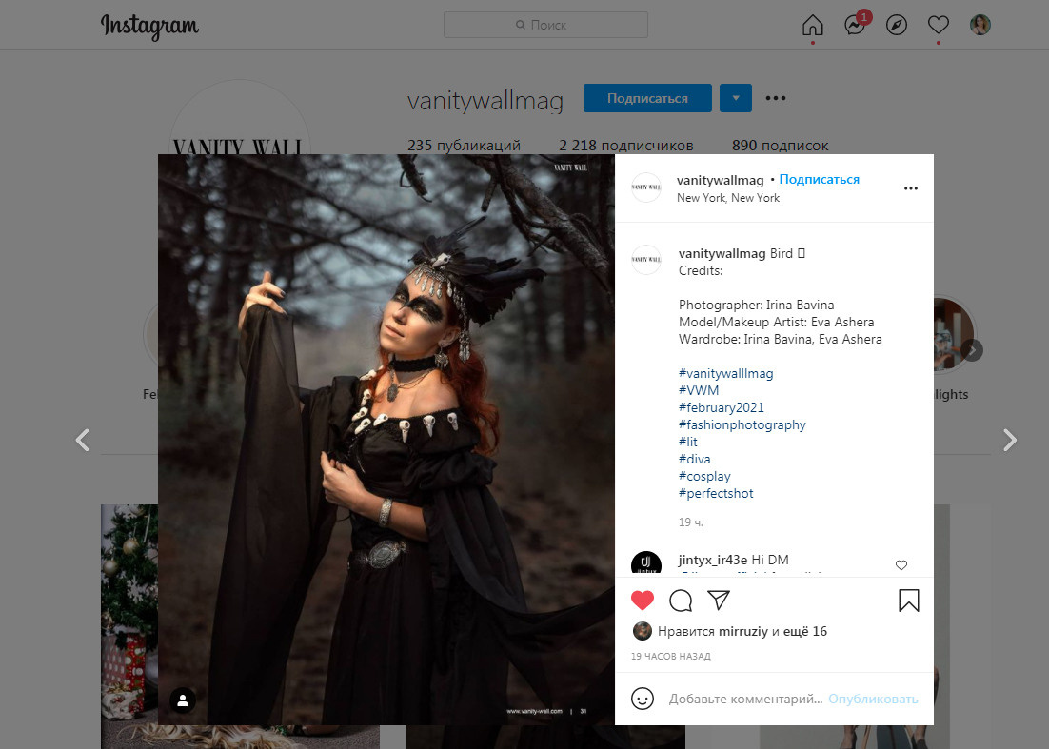Image resolution: width=1049 pixels, height=749 pixels.
Task: Open your profile avatar menu
Action: pos(980,25)
